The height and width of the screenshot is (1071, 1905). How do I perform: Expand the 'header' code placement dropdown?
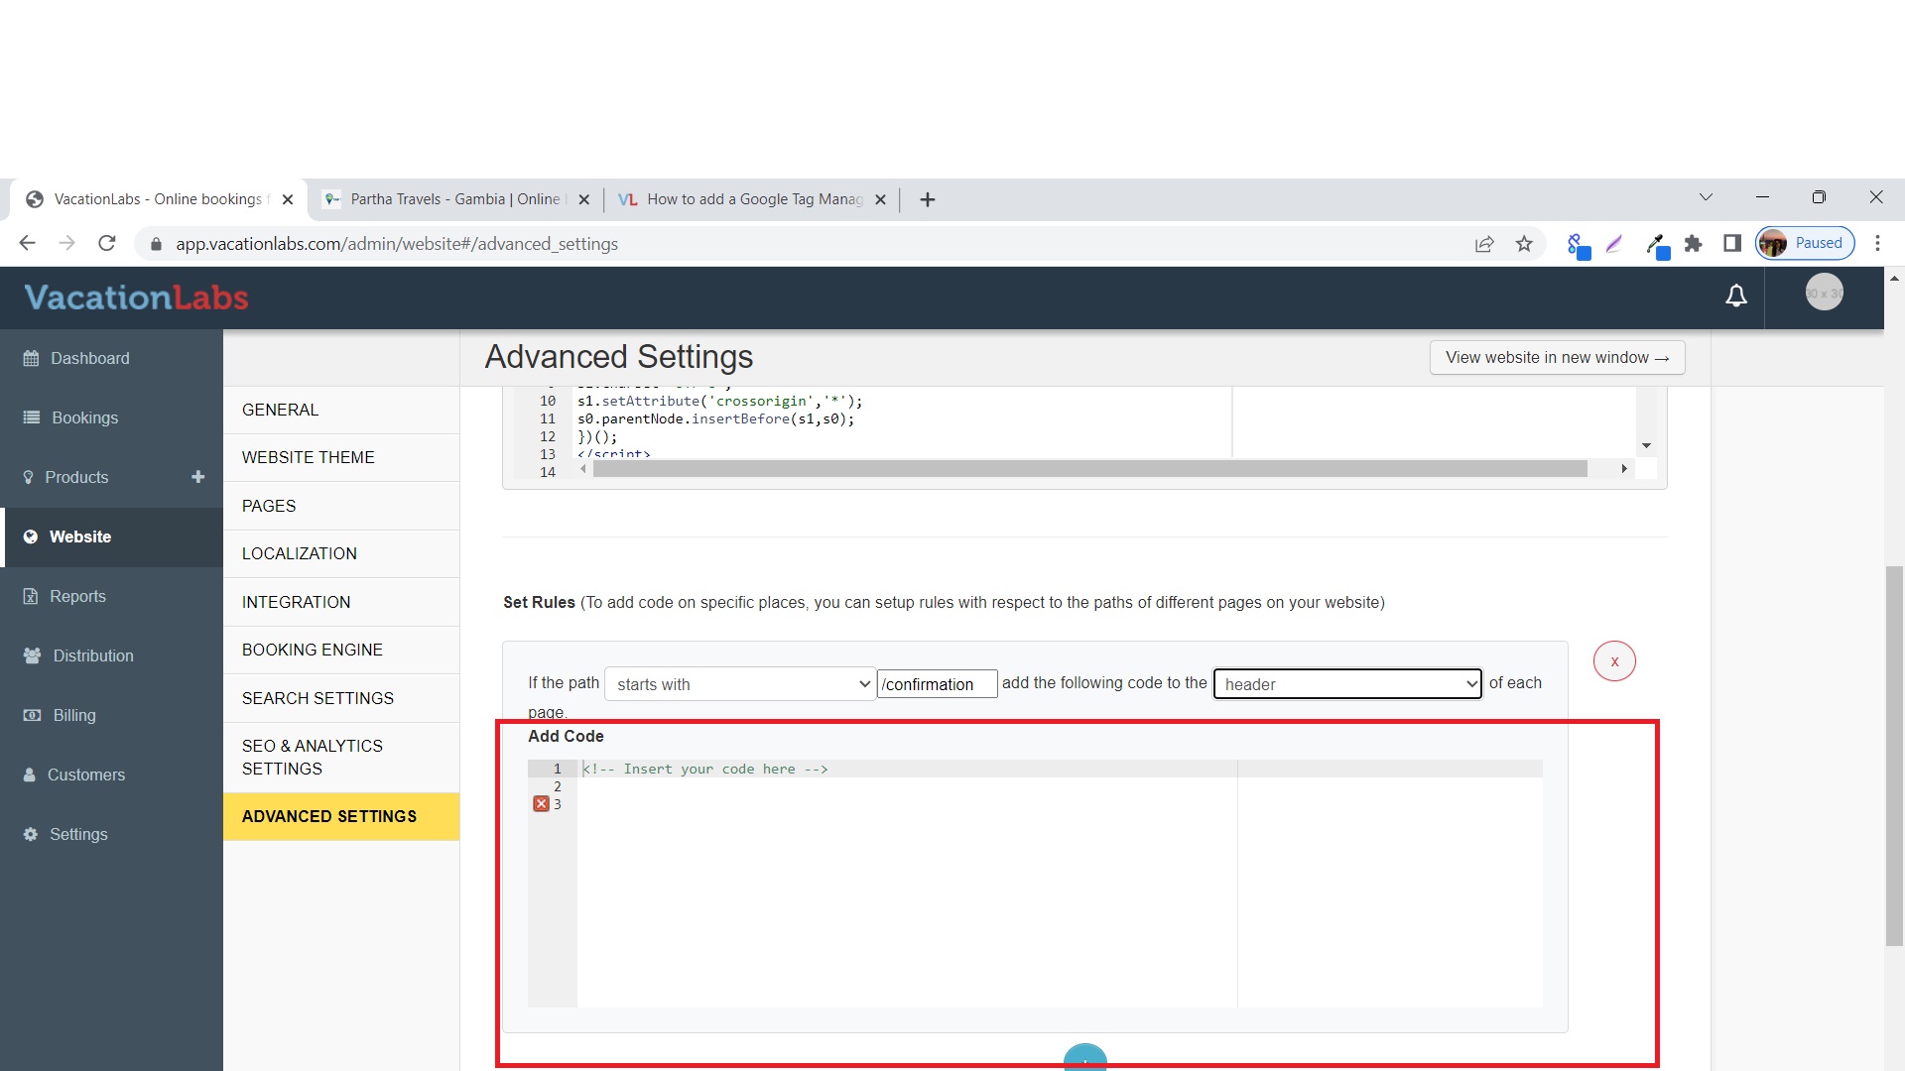[1347, 684]
